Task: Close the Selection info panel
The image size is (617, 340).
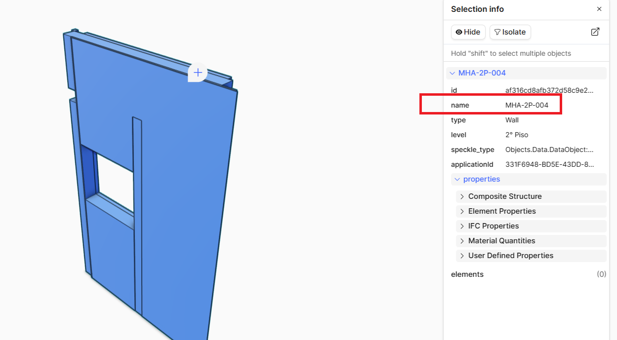Action: 599,9
